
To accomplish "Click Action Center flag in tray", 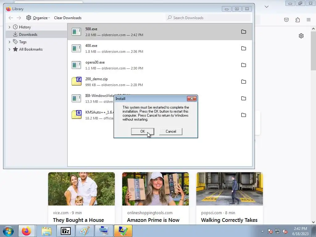I will pos(270,231).
